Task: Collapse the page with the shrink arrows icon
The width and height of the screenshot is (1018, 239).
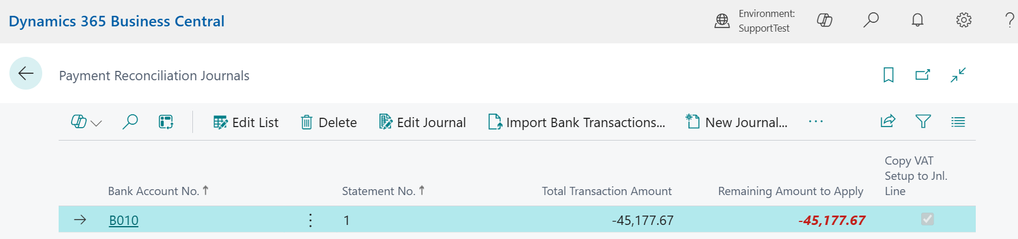Action: [x=958, y=75]
